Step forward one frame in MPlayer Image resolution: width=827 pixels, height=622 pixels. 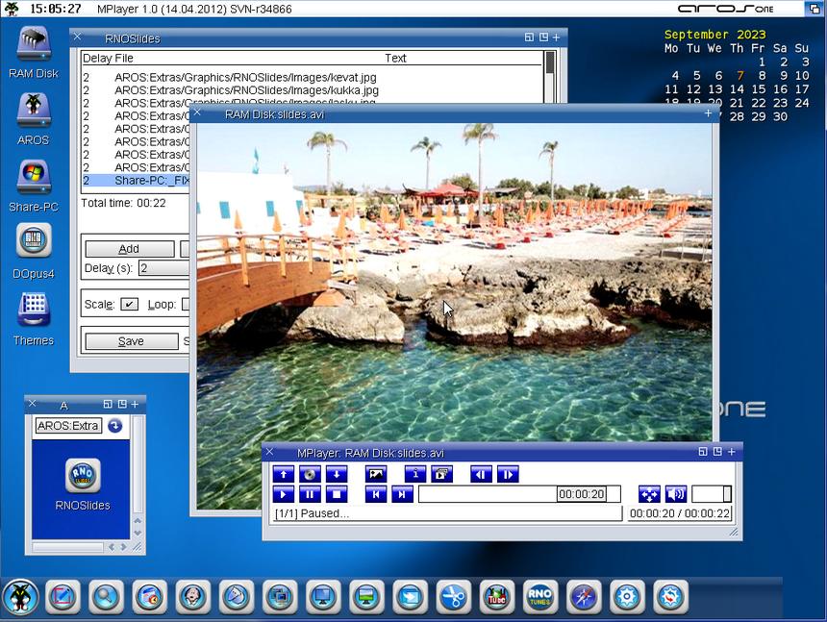[508, 474]
